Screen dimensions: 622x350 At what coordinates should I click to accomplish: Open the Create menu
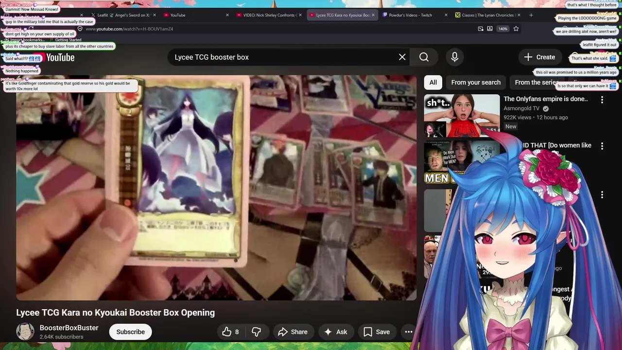[539, 57]
